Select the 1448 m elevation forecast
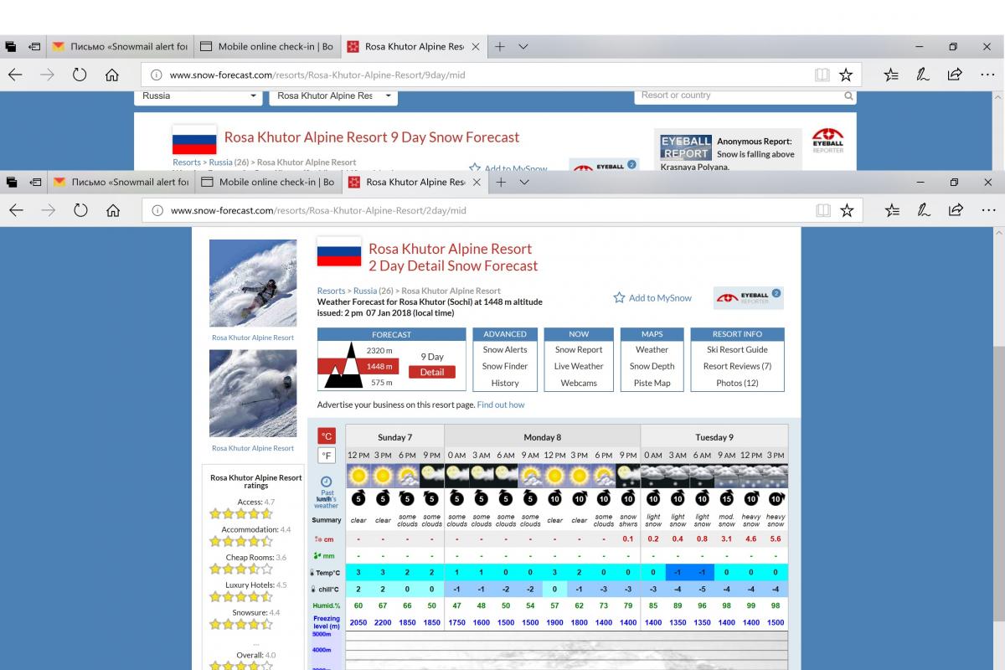 click(379, 366)
